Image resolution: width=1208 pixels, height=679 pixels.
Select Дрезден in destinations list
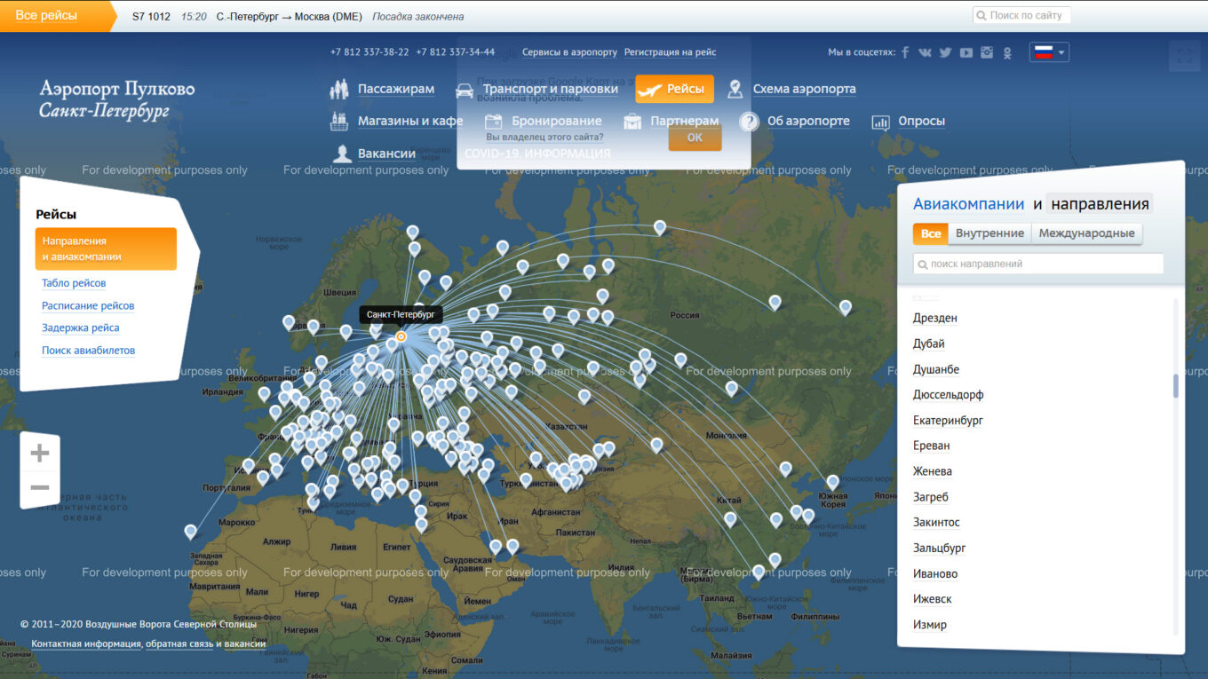tap(934, 318)
